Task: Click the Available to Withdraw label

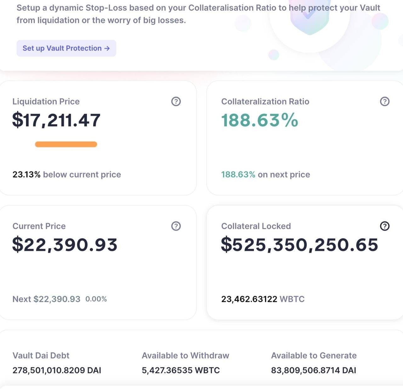Action: pyautogui.click(x=185, y=355)
